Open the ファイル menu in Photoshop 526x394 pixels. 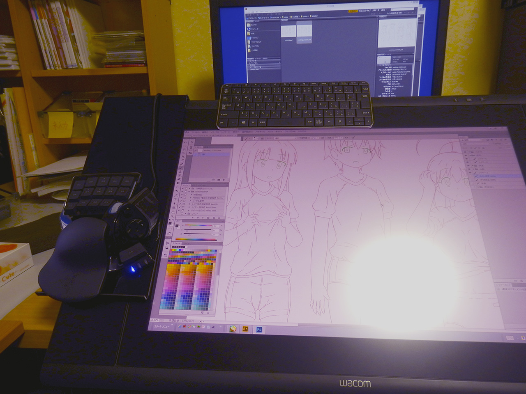tap(196, 132)
